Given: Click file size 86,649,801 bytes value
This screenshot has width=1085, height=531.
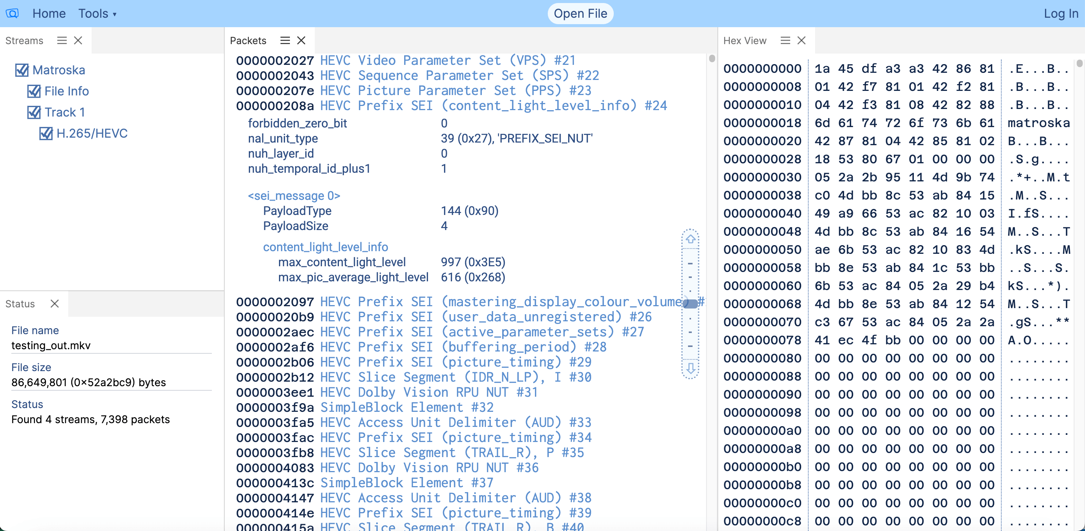Looking at the screenshot, I should (x=89, y=383).
